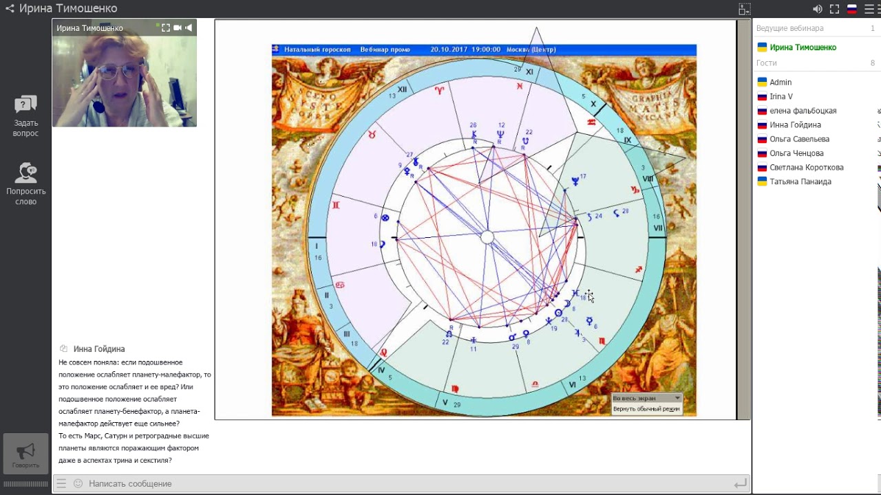881x495 pixels.
Task: Click the center point of natal chart
Action: 487,237
